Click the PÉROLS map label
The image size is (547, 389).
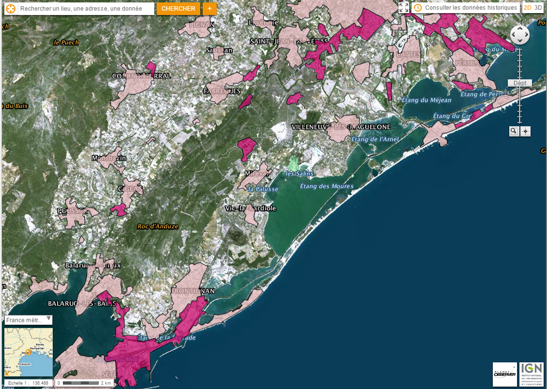(467, 63)
